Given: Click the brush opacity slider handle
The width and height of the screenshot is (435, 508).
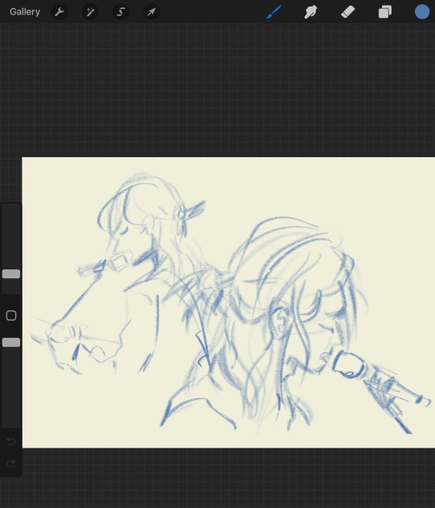Looking at the screenshot, I should (x=11, y=343).
